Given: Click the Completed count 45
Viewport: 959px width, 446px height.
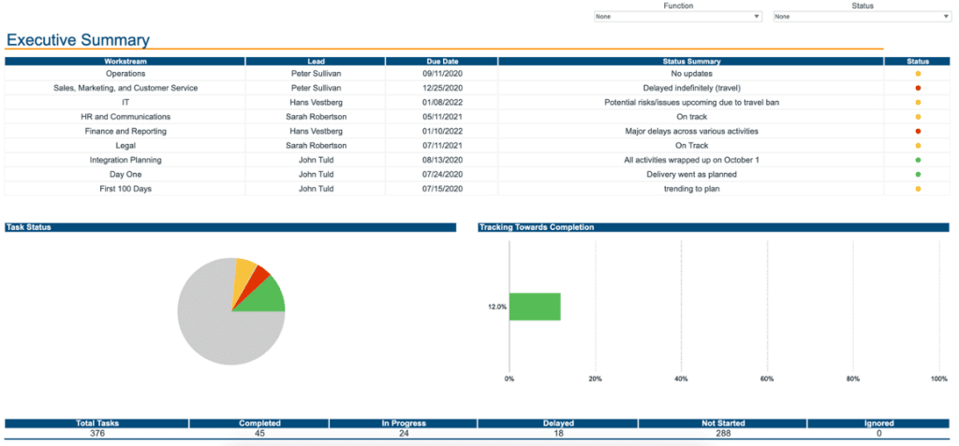Looking at the screenshot, I should click(259, 433).
